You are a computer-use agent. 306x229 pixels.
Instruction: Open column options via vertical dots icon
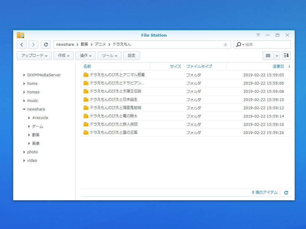[290, 66]
